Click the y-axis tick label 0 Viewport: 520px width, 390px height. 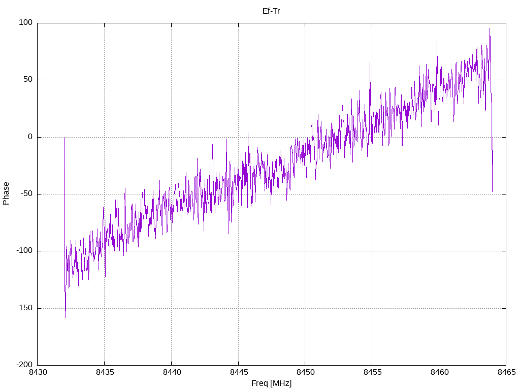click(x=30, y=137)
